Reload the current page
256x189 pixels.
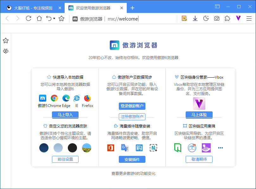click(x=29, y=18)
